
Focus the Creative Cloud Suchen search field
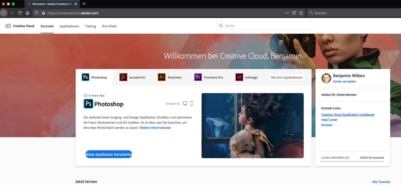(x=266, y=26)
